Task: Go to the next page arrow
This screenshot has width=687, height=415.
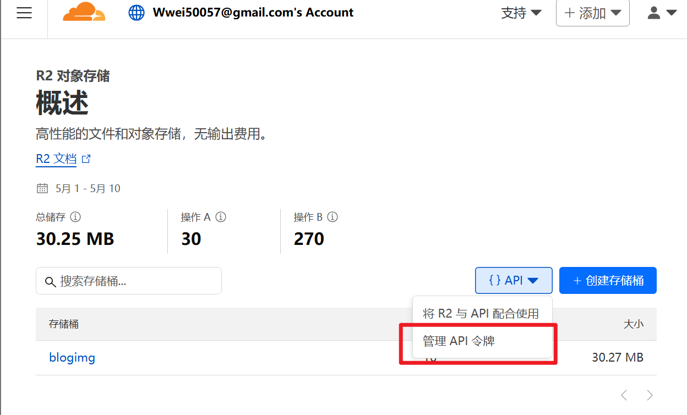Action: click(650, 395)
